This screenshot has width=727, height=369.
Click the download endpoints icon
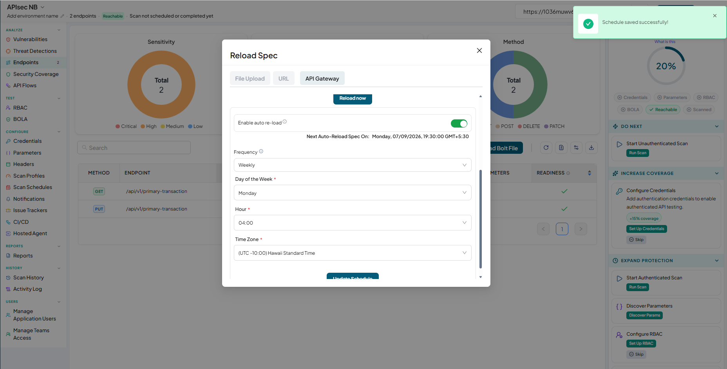591,148
